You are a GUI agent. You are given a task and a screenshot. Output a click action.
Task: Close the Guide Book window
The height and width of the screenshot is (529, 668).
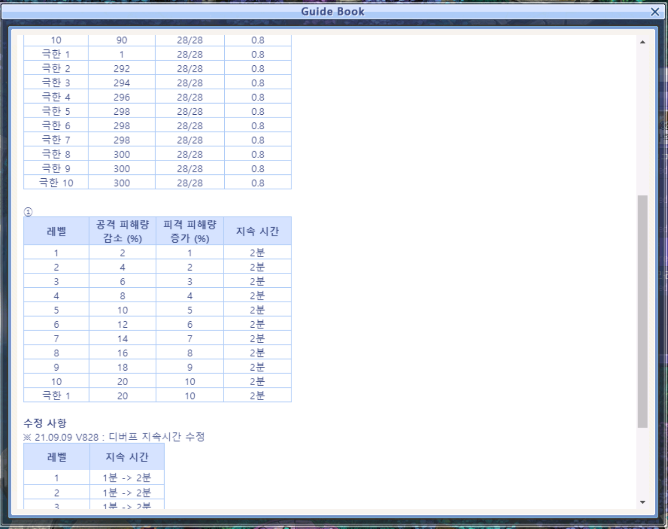(655, 12)
